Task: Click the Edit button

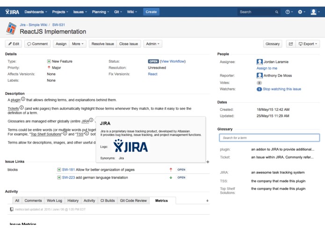Action: [x=14, y=43]
